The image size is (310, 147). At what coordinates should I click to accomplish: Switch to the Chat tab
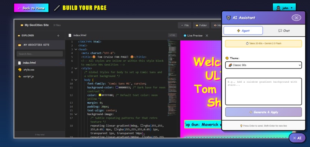(284, 31)
